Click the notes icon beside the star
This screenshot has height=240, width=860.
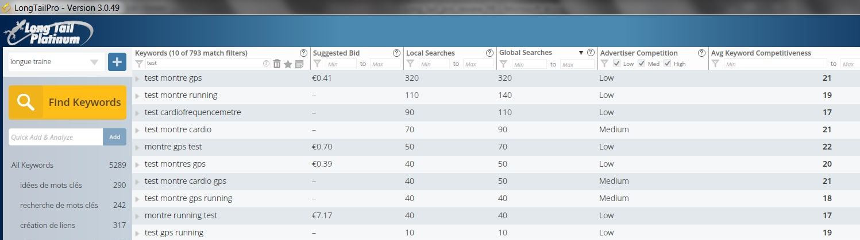pos(299,64)
